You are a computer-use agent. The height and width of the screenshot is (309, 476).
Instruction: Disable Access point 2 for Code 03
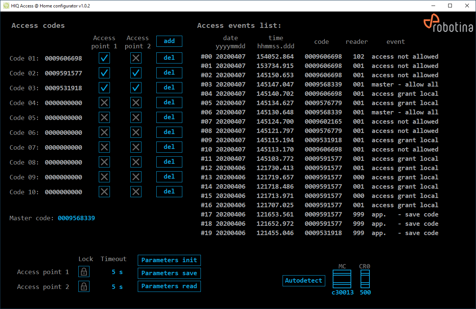[x=136, y=88]
